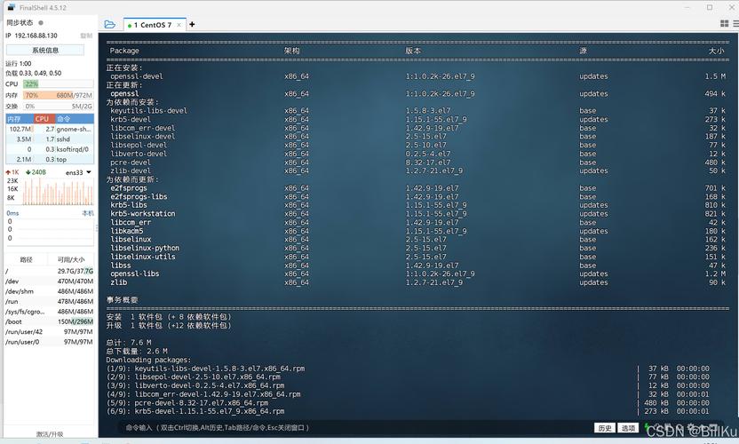Add a new tab with plus icon
Viewport: 739px width, 444px height.
click(192, 25)
